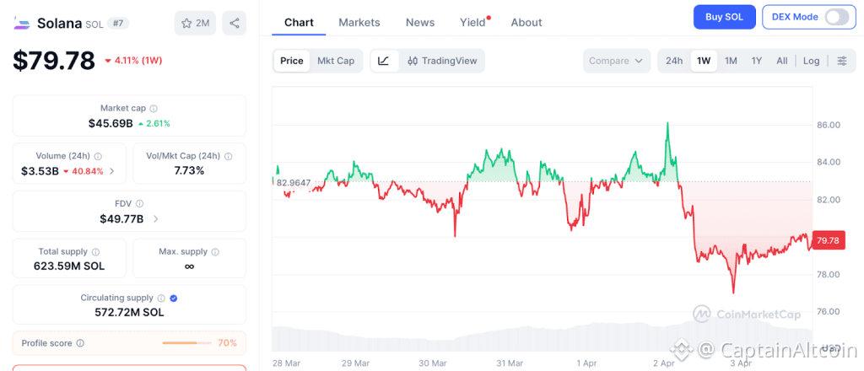Click the Profile score progress bar

tap(186, 343)
